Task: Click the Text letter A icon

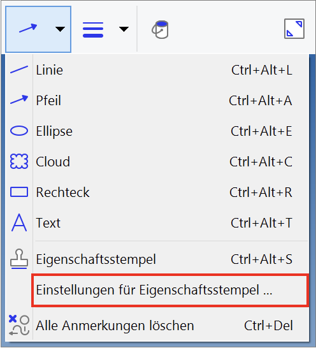Action: (x=19, y=222)
